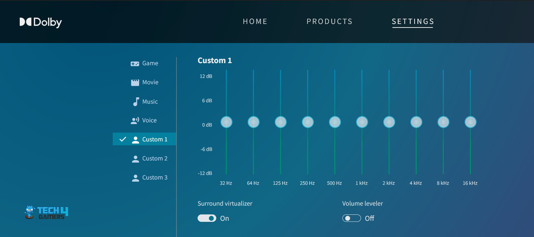The height and width of the screenshot is (237, 534).
Task: Click the 1 kHz equalizer knob
Action: 362,122
